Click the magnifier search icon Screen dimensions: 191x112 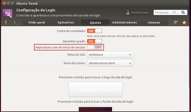pyautogui.click(x=183, y=12)
